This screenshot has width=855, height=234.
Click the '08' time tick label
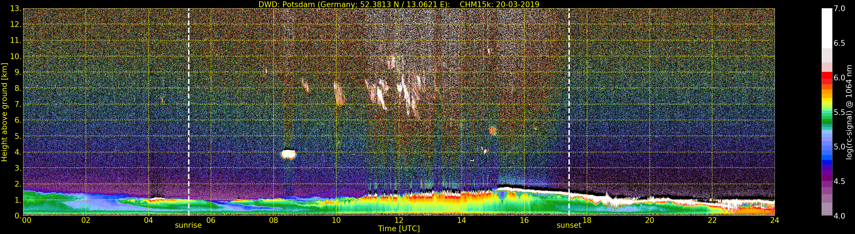(x=274, y=220)
